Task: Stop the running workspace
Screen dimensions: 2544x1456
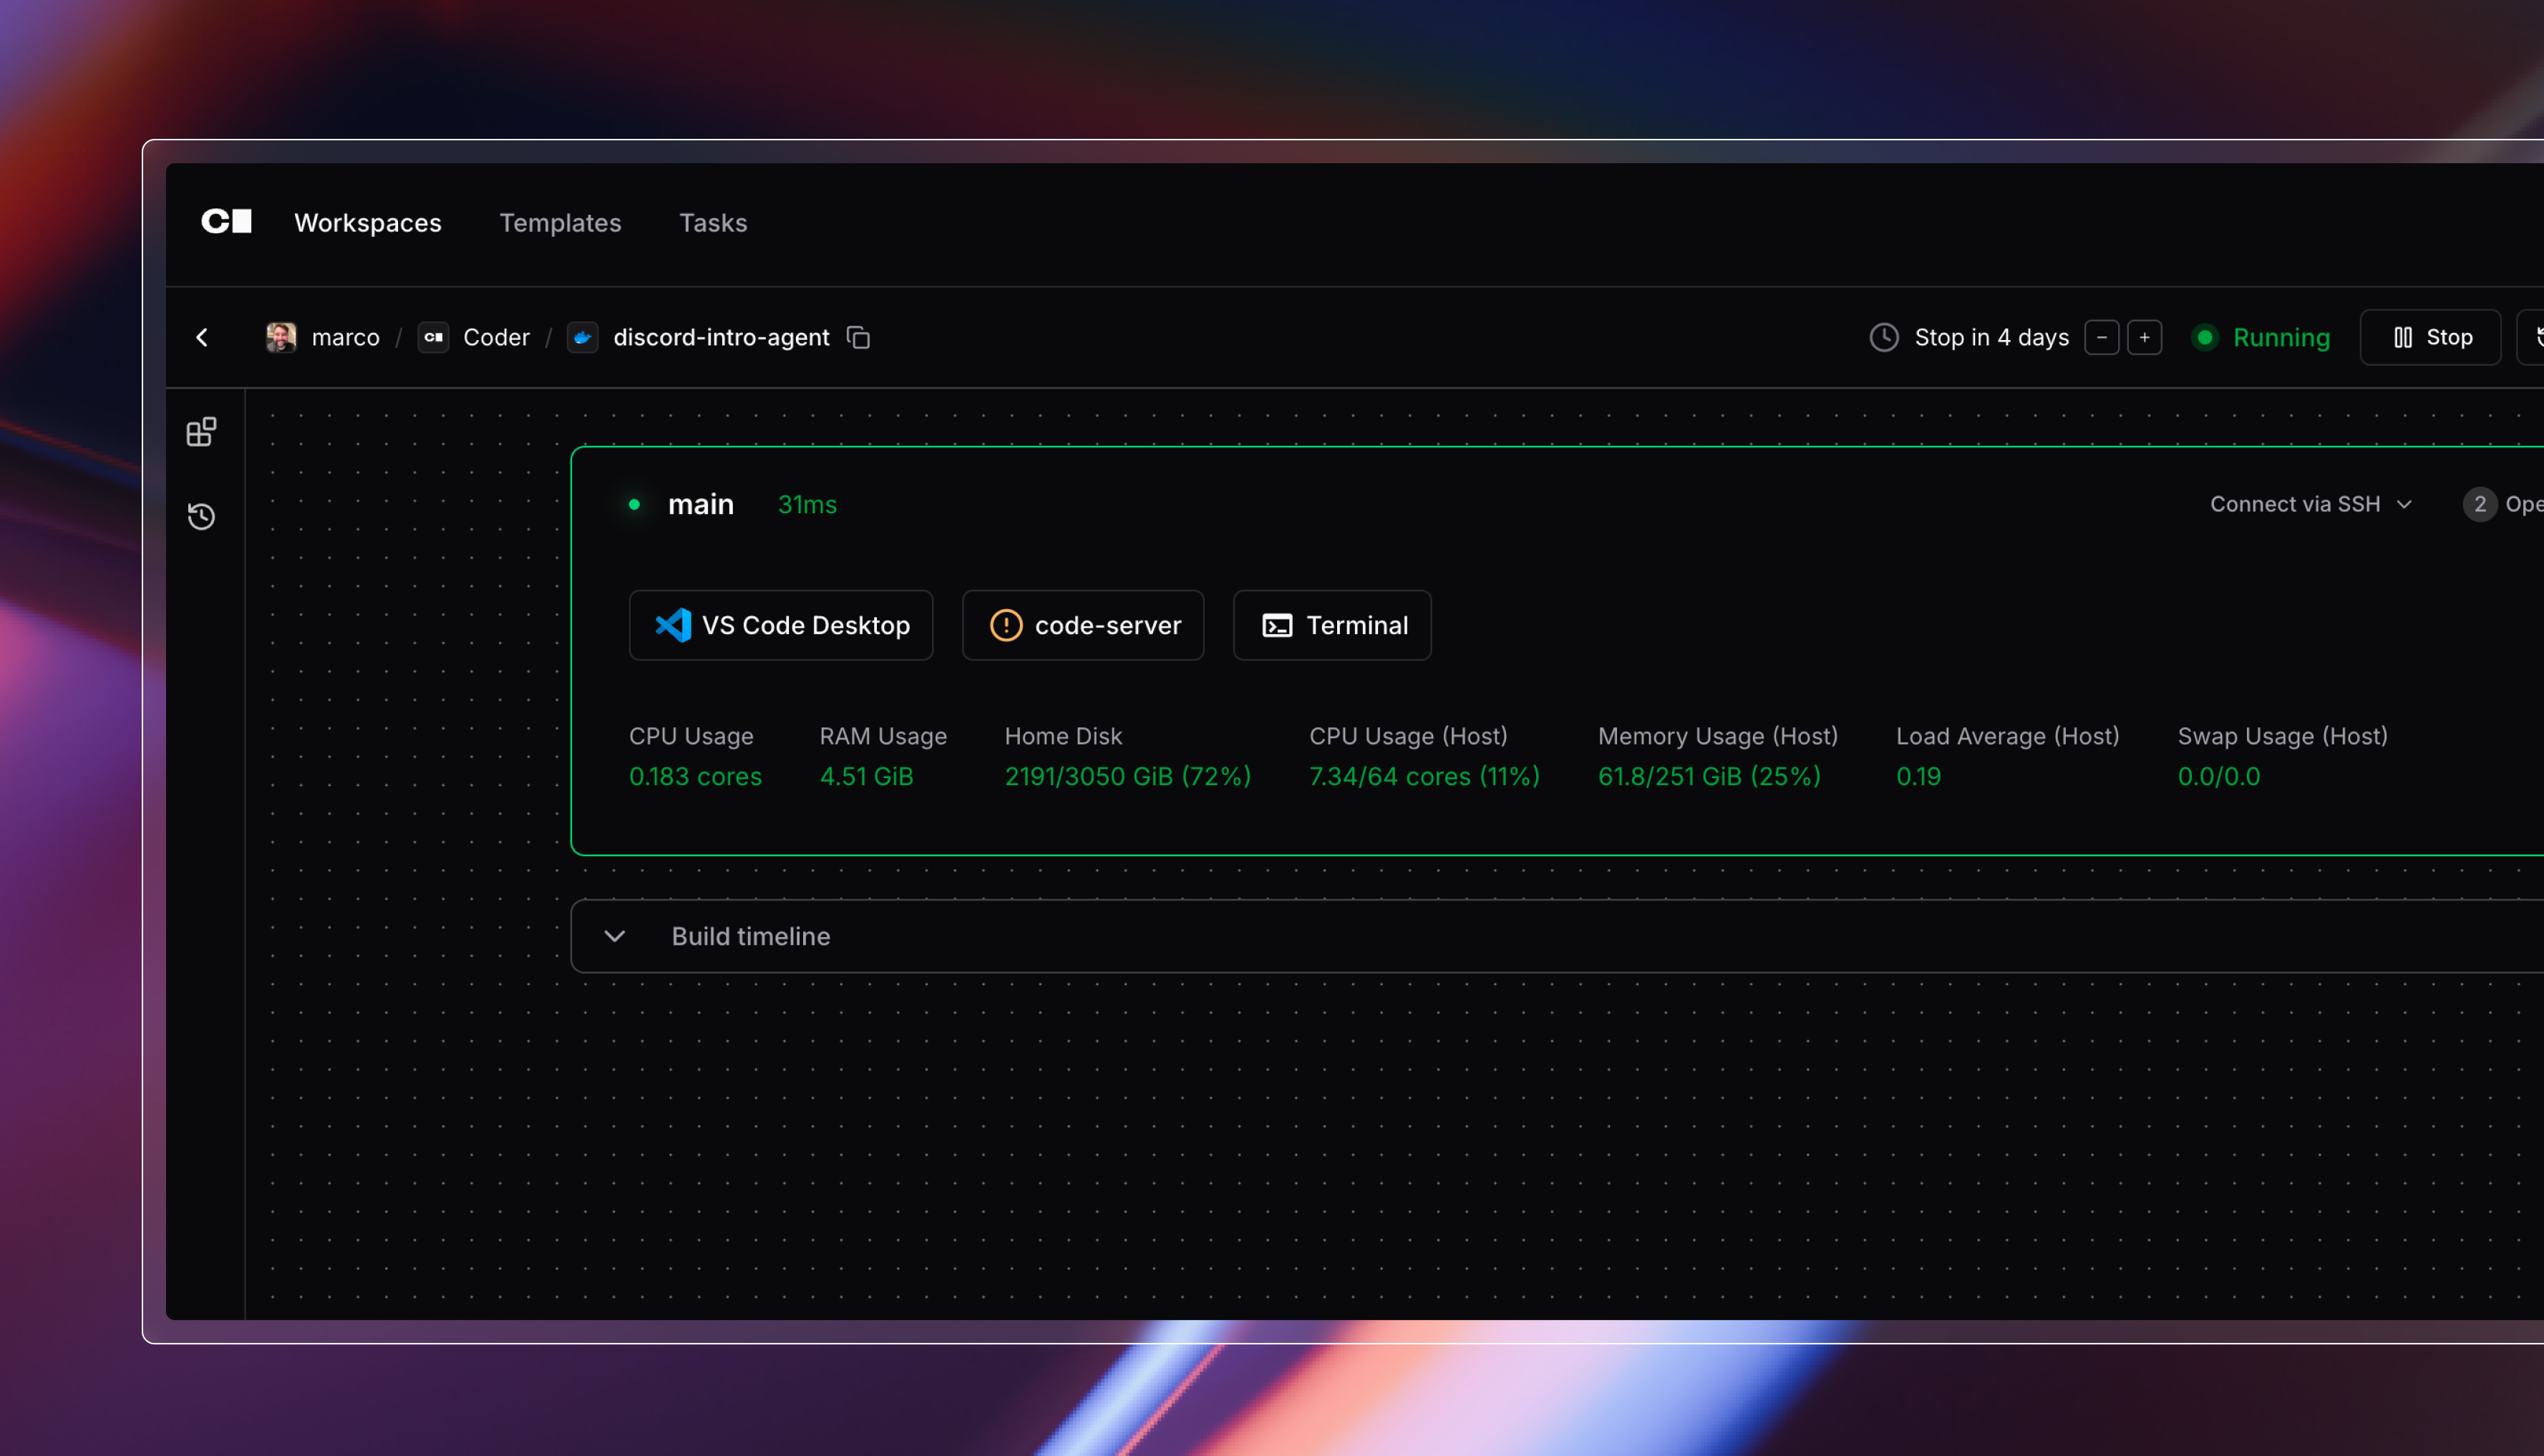Action: 2430,338
